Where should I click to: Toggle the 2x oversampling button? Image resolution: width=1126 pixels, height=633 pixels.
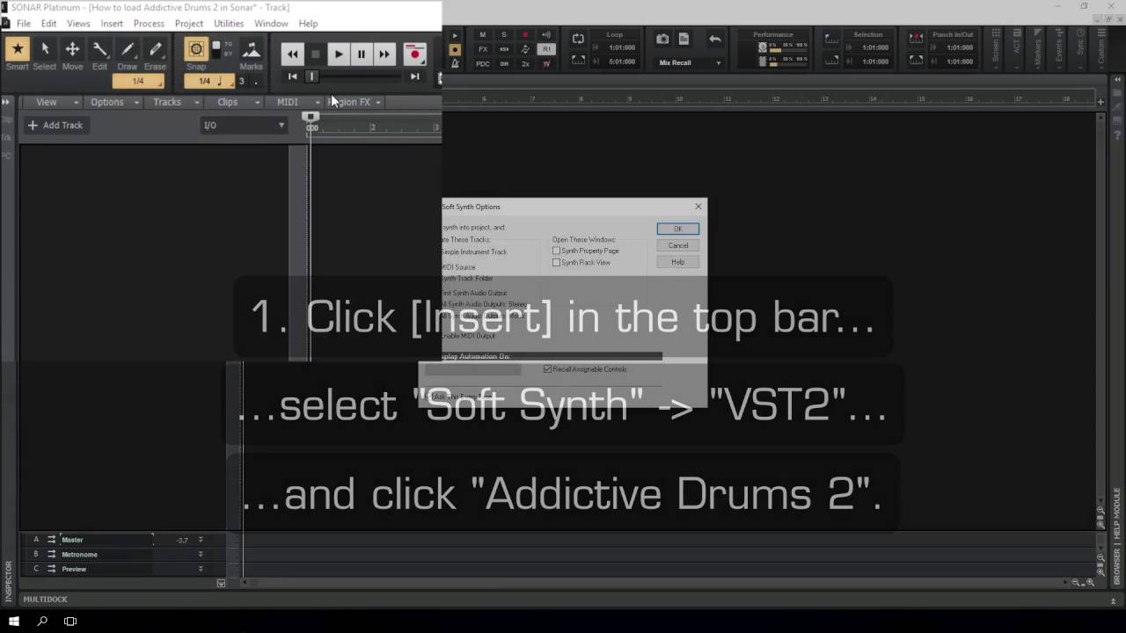click(x=525, y=63)
